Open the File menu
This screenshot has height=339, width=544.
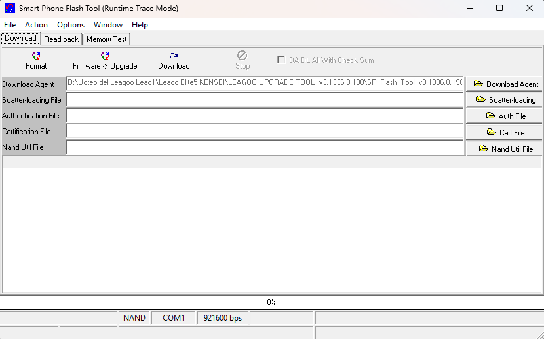tap(10, 25)
